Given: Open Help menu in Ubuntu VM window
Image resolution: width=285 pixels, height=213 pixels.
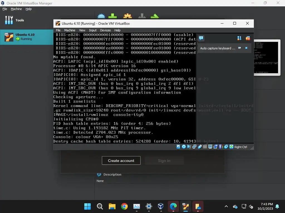Looking at the screenshot, I should point(117,30).
